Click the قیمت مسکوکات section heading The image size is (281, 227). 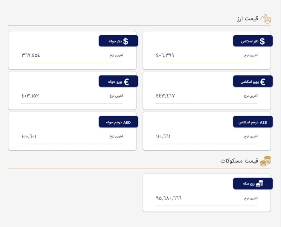(x=239, y=161)
